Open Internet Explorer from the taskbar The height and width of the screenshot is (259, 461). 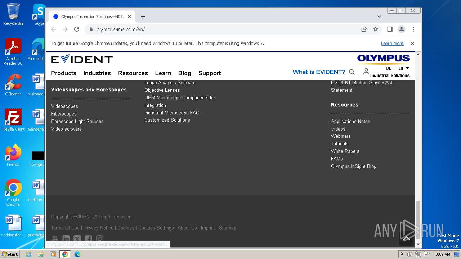tap(28, 254)
